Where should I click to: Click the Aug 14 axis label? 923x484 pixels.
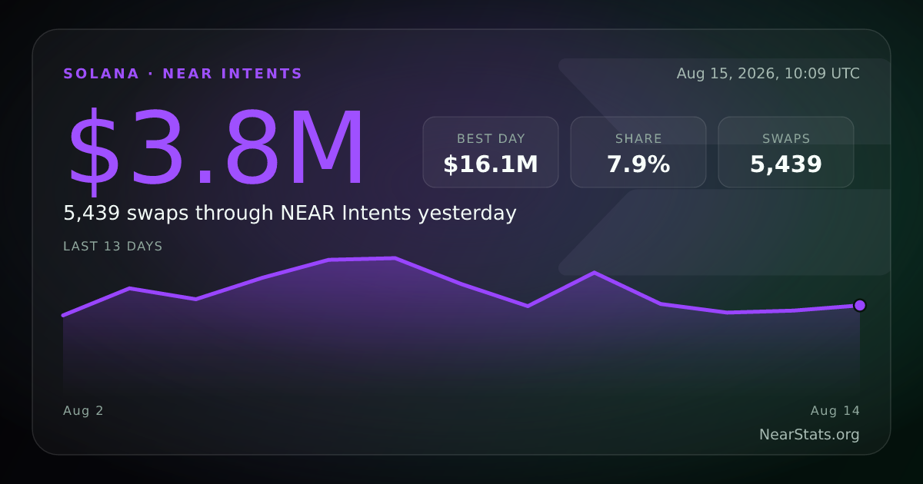click(x=835, y=411)
